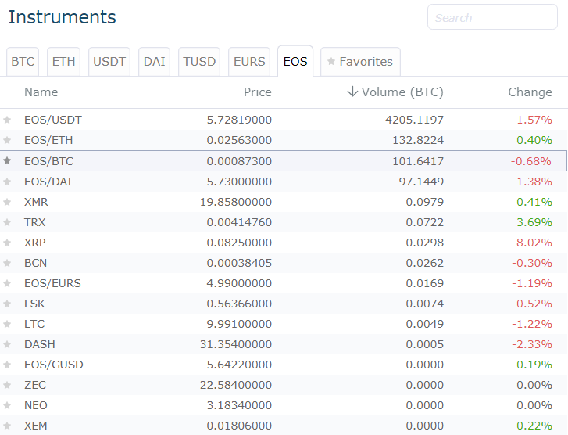Image resolution: width=568 pixels, height=435 pixels.
Task: Add XRP to favorites via star
Action: coord(7,243)
